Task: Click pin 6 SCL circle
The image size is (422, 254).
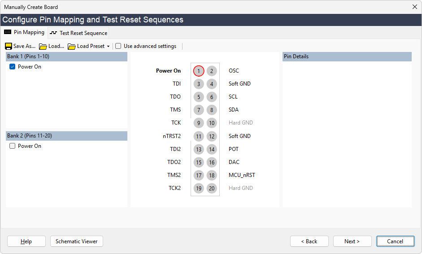Action: click(212, 97)
